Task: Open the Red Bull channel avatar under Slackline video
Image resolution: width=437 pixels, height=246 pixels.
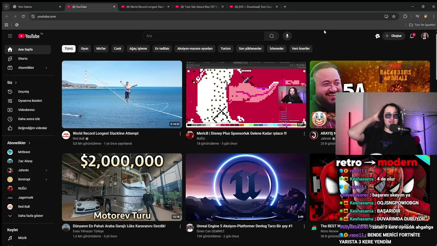Action: tap(66, 135)
